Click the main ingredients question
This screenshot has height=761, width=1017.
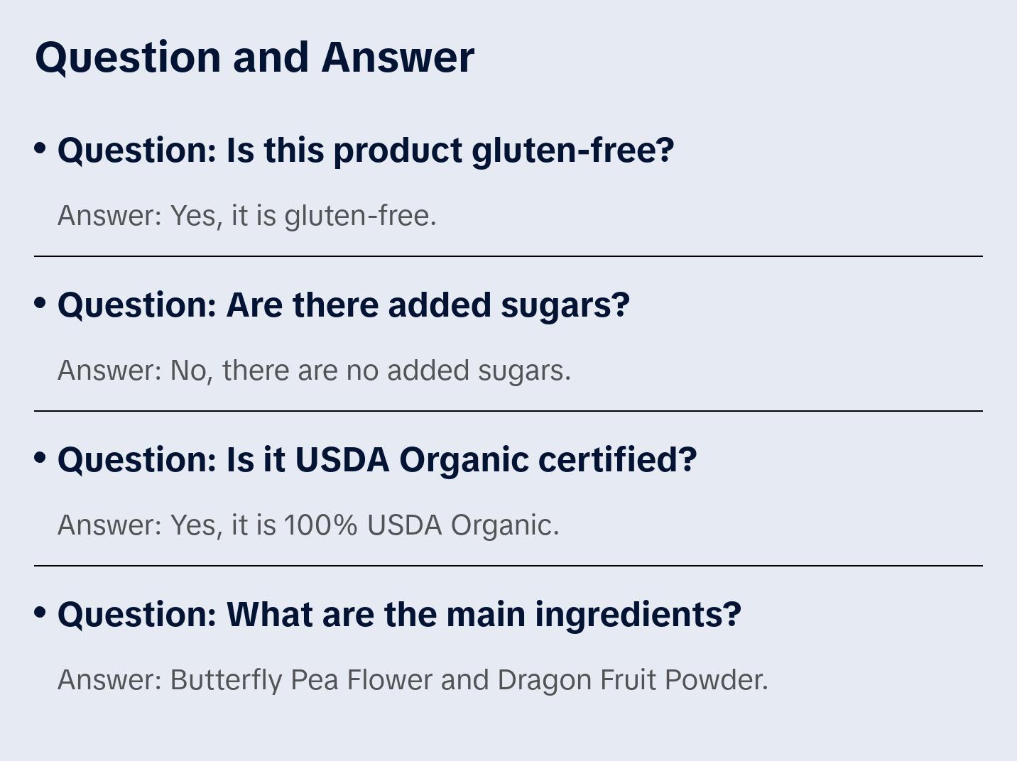(x=483, y=615)
